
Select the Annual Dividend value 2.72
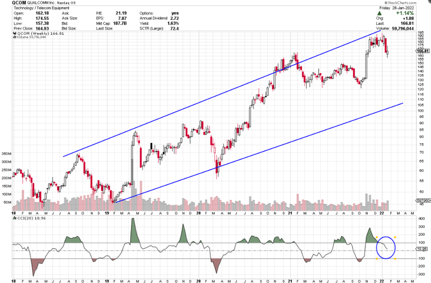(175, 18)
